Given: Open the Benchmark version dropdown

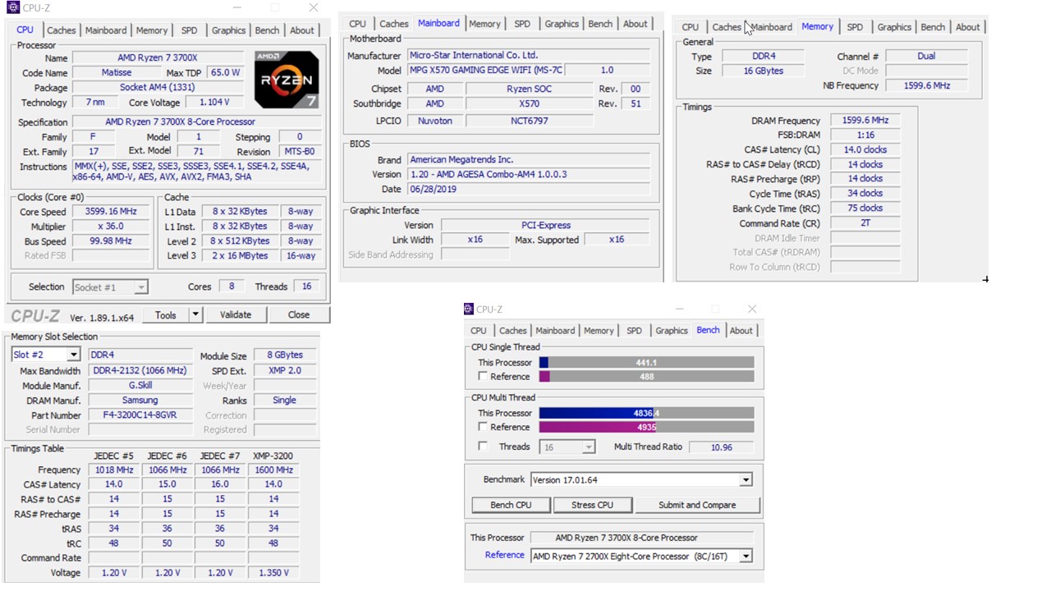Looking at the screenshot, I should tap(746, 480).
